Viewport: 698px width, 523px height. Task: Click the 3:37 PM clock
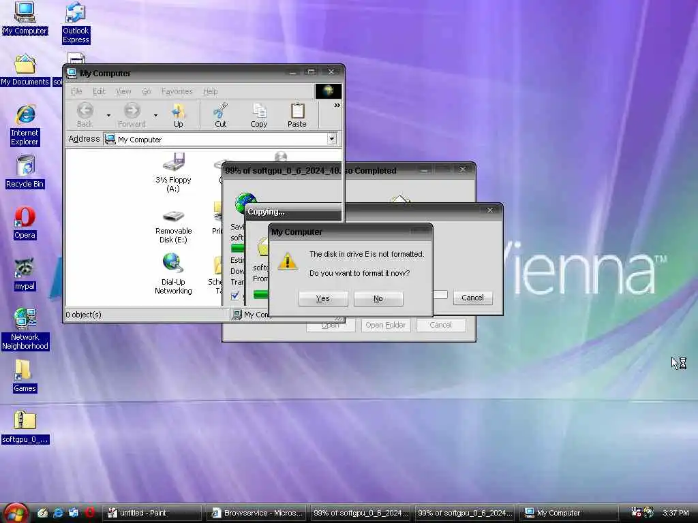[x=676, y=513]
